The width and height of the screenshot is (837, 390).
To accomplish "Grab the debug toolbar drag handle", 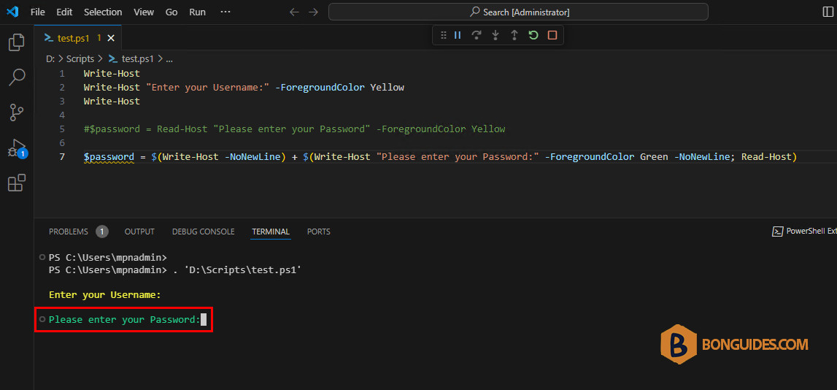I will (x=443, y=35).
